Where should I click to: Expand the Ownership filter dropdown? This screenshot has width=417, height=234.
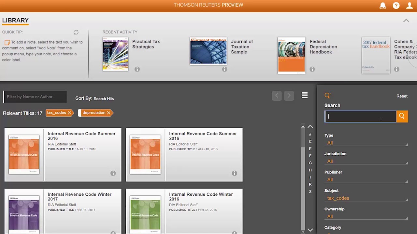[366, 217]
